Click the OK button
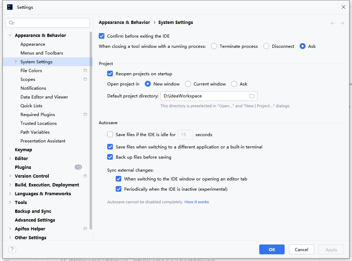 [x=272, y=249]
